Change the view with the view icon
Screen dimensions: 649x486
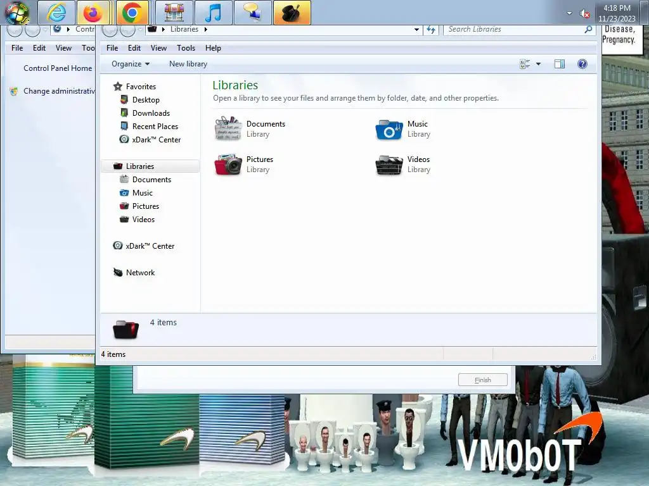click(525, 64)
